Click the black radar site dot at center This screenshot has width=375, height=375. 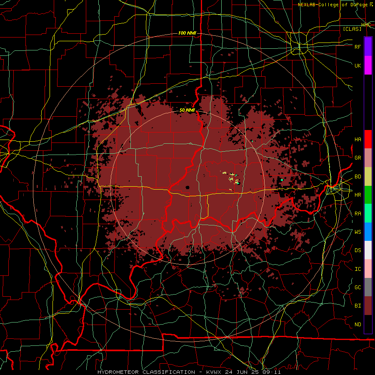(x=187, y=187)
